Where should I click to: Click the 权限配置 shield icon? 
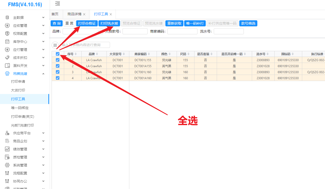(x=7, y=34)
